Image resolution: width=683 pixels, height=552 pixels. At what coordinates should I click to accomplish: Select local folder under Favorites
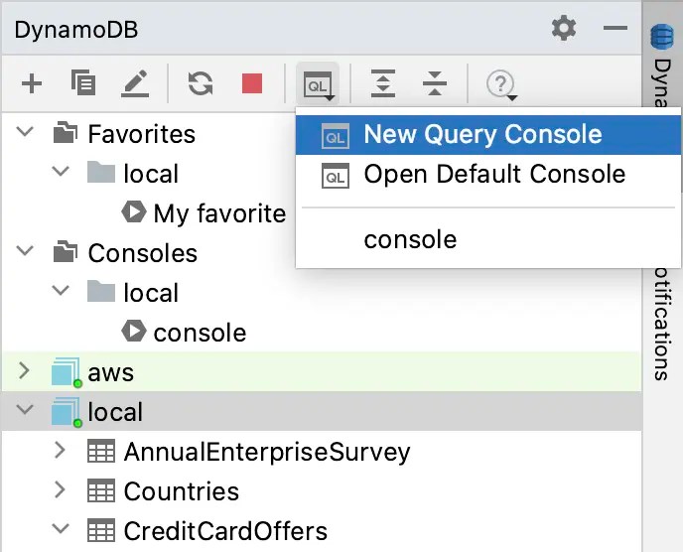(x=151, y=174)
